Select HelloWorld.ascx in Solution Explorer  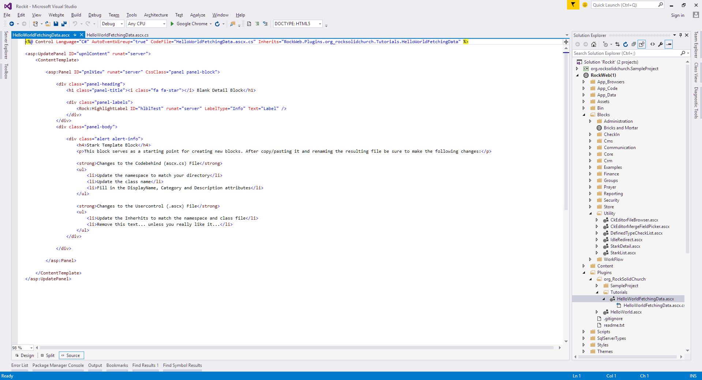click(x=626, y=312)
